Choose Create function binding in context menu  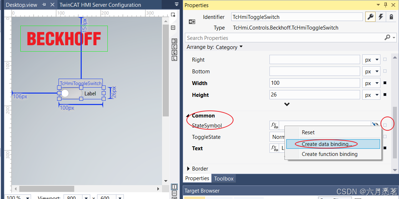pyautogui.click(x=333, y=154)
